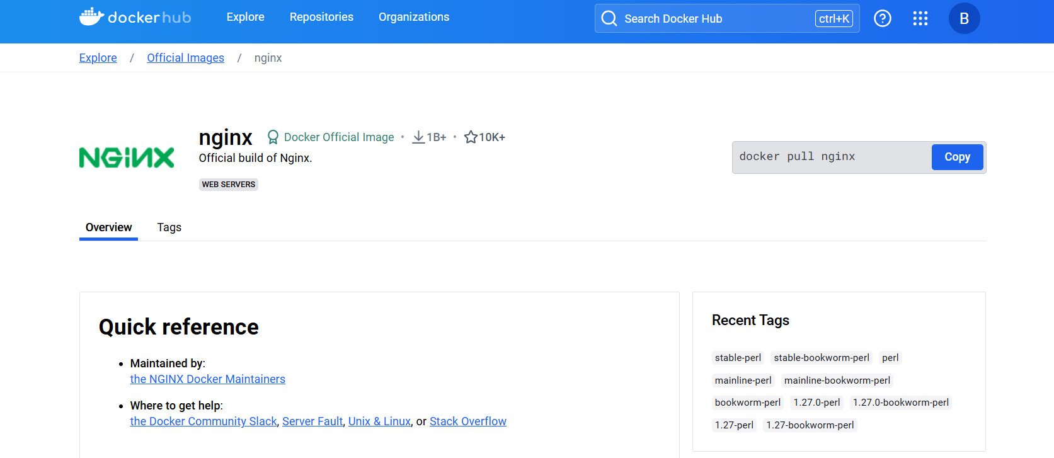Select the 1.27-perl tag

734,425
